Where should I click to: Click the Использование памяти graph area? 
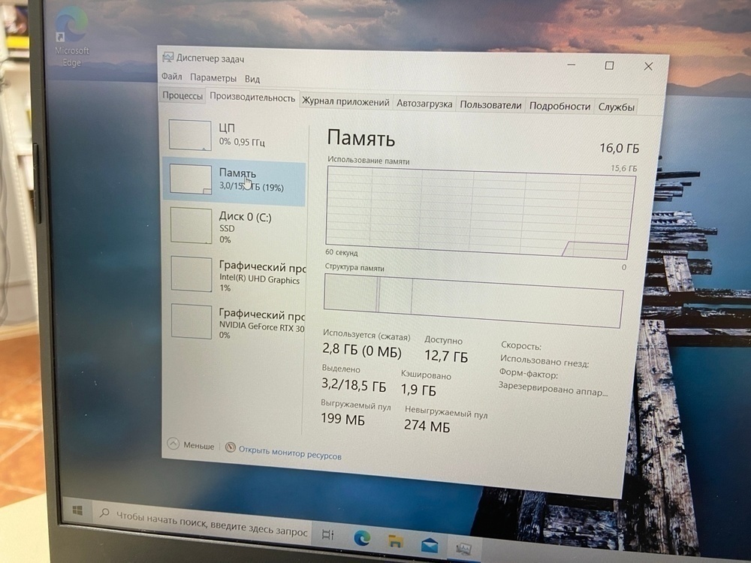point(481,212)
